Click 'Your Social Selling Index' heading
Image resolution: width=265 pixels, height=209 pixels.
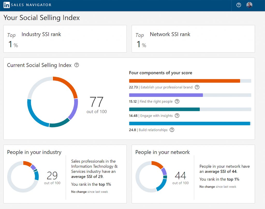(x=42, y=18)
